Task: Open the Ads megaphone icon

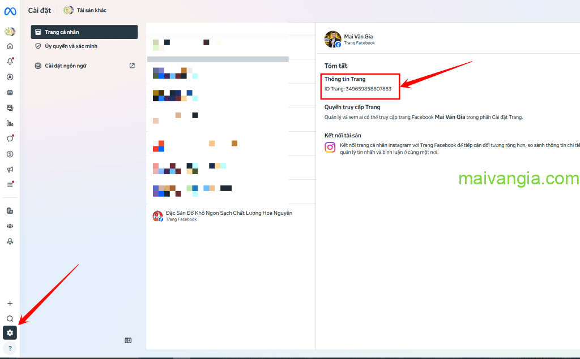Action: coord(10,169)
